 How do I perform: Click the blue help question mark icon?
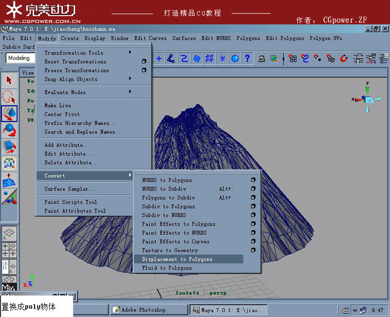point(247,58)
